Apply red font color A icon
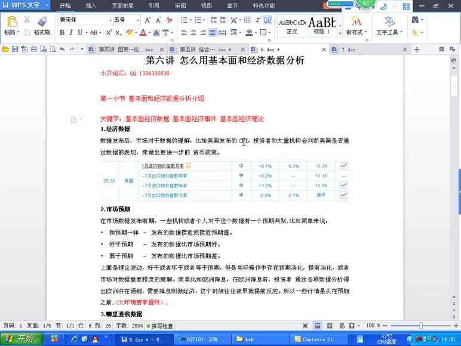 pos(143,32)
